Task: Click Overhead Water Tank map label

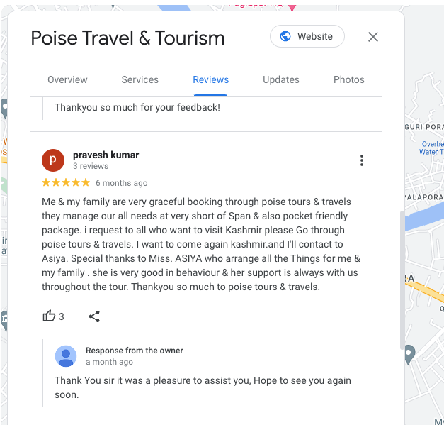Action: coord(431,148)
